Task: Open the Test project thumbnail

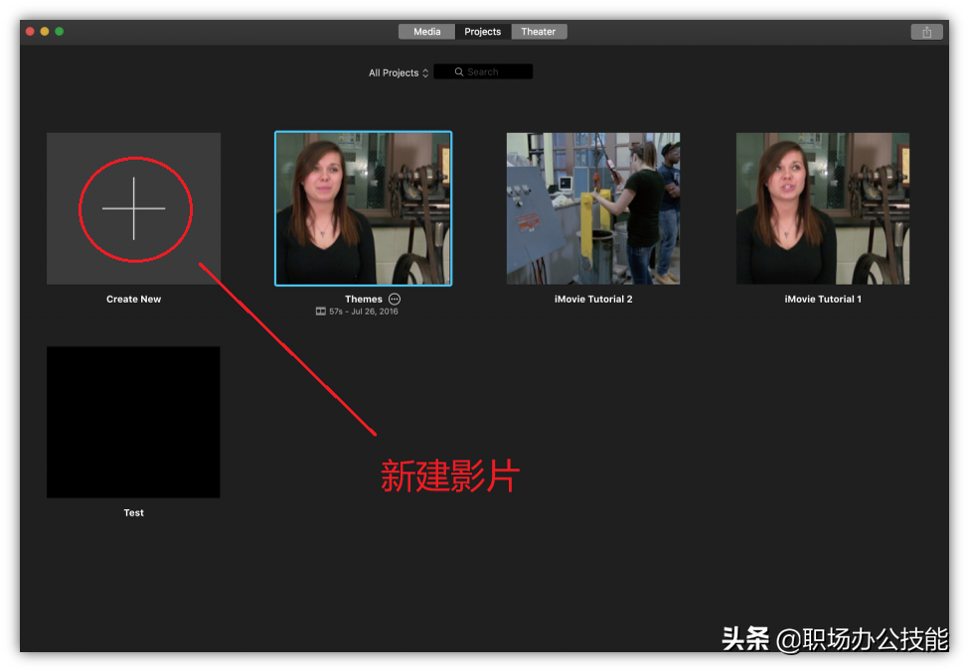Action: click(x=133, y=422)
